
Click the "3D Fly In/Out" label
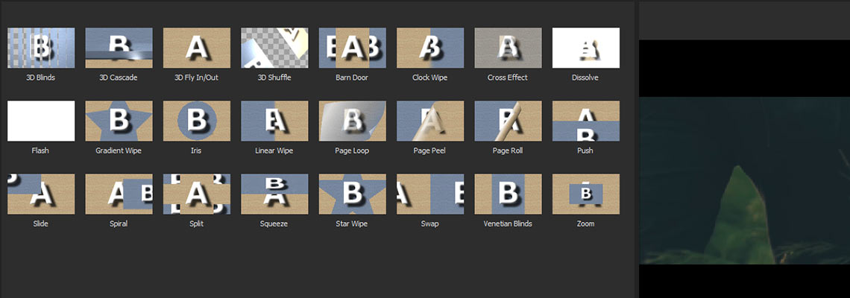[196, 77]
